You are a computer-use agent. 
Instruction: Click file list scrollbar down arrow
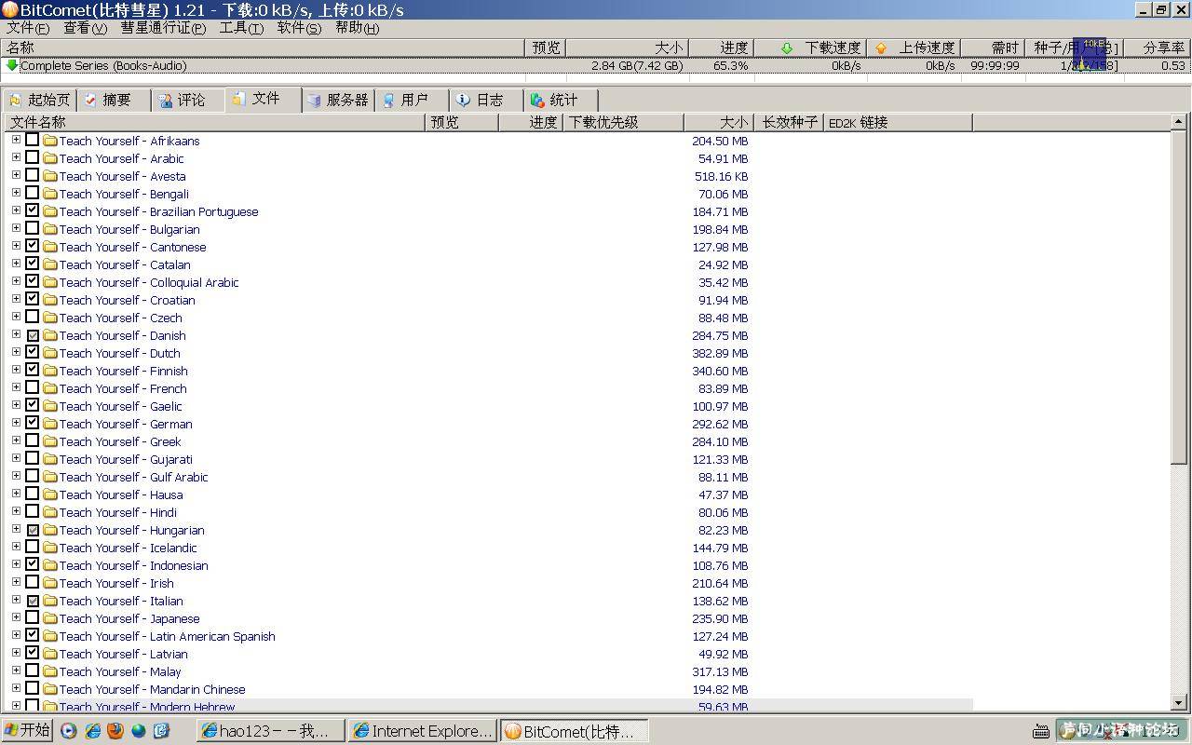coord(1179,702)
